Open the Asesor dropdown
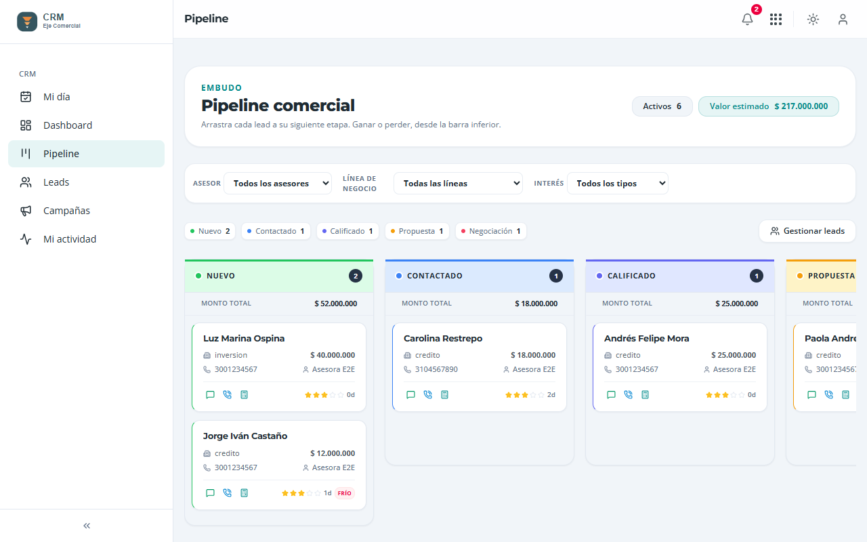Viewport: 867px width, 542px height. [x=278, y=183]
